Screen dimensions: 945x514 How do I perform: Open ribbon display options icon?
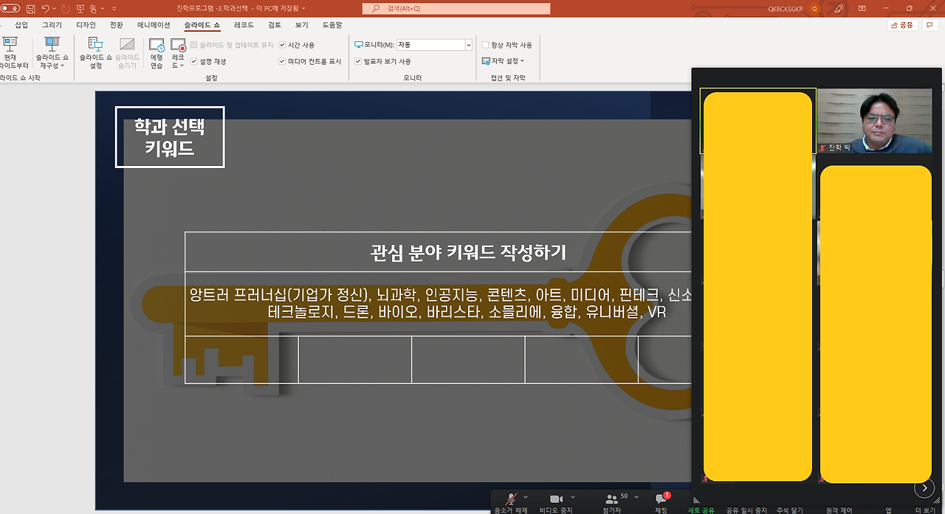[862, 9]
